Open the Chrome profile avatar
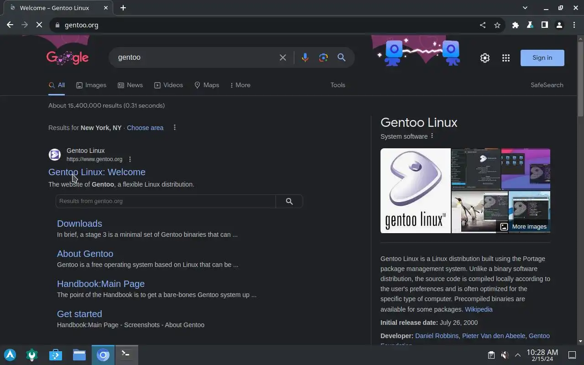Image resolution: width=584 pixels, height=365 pixels. coord(559,25)
